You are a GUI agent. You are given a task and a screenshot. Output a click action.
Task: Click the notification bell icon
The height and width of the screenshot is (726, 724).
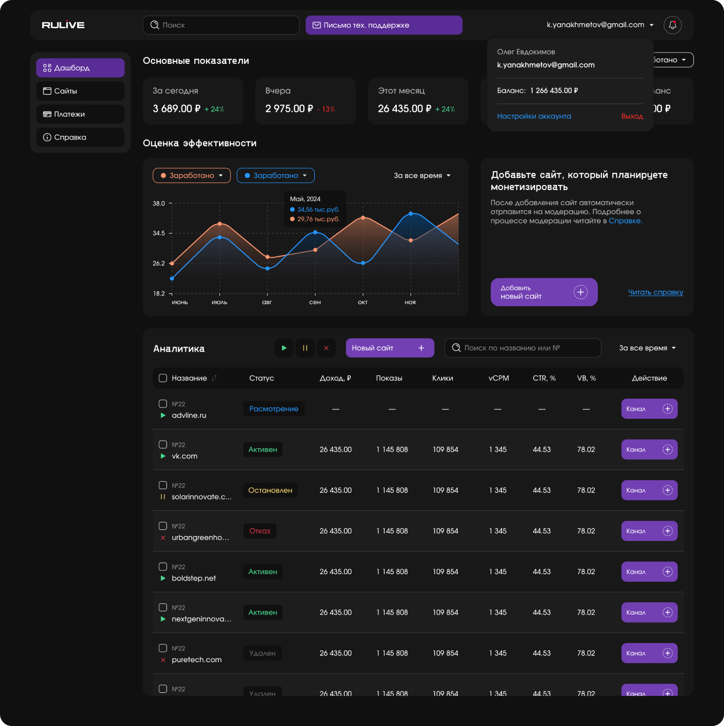click(x=673, y=25)
